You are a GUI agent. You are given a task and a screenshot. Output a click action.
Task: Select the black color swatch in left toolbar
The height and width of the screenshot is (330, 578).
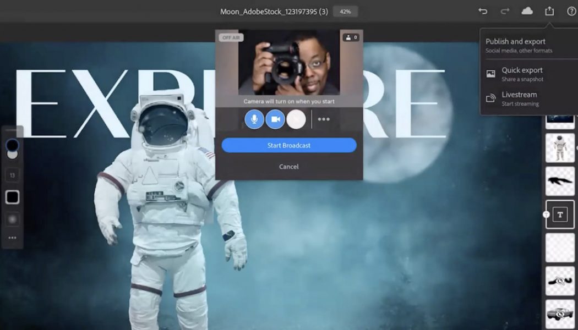tap(12, 197)
